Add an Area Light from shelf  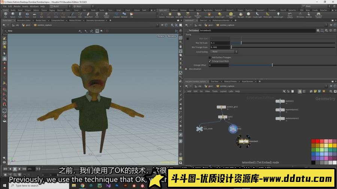pos(188,15)
